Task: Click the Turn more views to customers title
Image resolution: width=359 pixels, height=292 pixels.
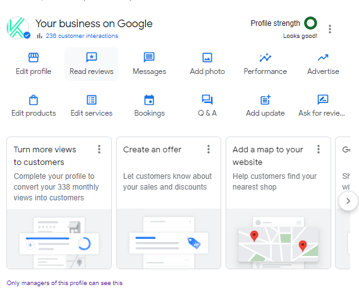Action: (45, 155)
